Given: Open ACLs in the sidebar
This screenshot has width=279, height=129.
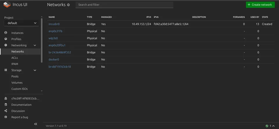Looking at the screenshot, I should [x=15, y=58].
